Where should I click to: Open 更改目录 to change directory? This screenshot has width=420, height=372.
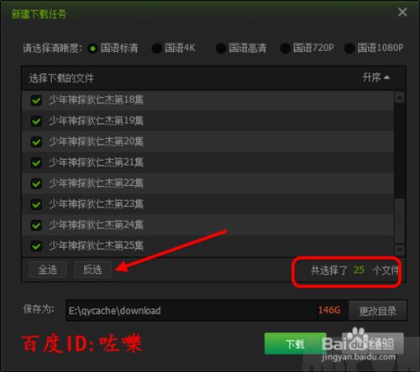coord(378,311)
